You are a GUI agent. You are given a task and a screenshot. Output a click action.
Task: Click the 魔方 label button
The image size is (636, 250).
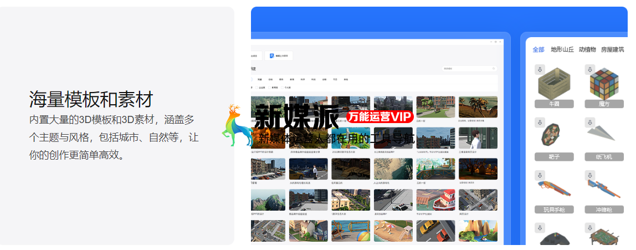click(x=604, y=104)
